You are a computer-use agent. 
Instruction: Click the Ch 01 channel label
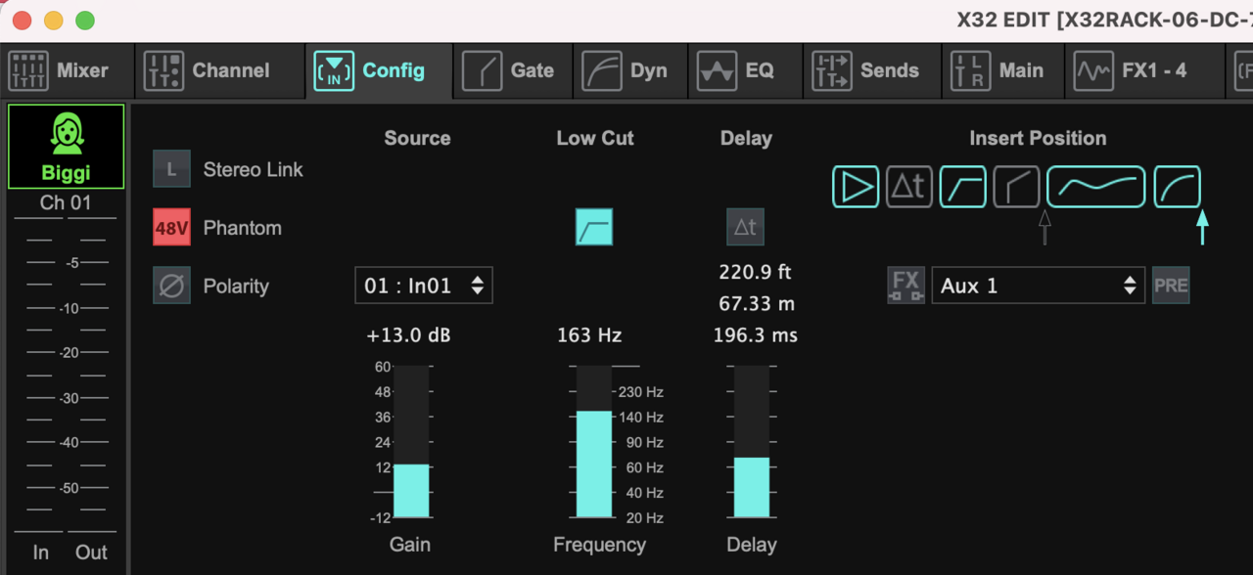point(66,203)
